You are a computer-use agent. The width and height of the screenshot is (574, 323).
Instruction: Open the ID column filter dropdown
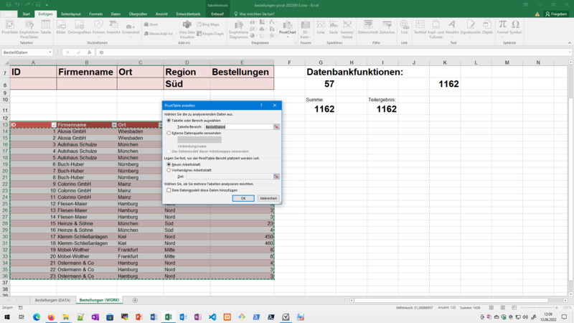[53, 125]
